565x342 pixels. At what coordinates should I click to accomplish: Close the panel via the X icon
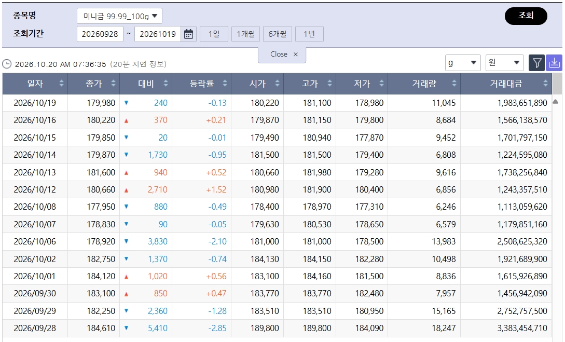click(296, 54)
